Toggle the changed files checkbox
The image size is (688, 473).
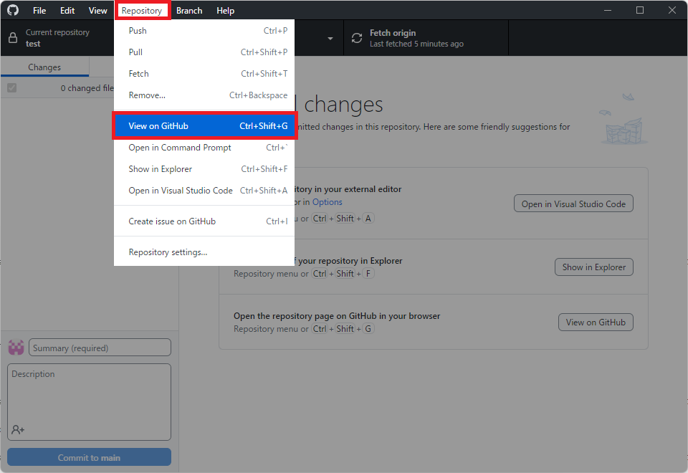coord(12,87)
